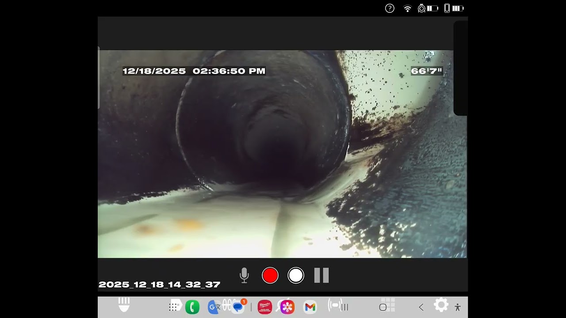Viewport: 566px width, 318px height.
Task: Open the Gallery flower app icon
Action: tap(287, 307)
